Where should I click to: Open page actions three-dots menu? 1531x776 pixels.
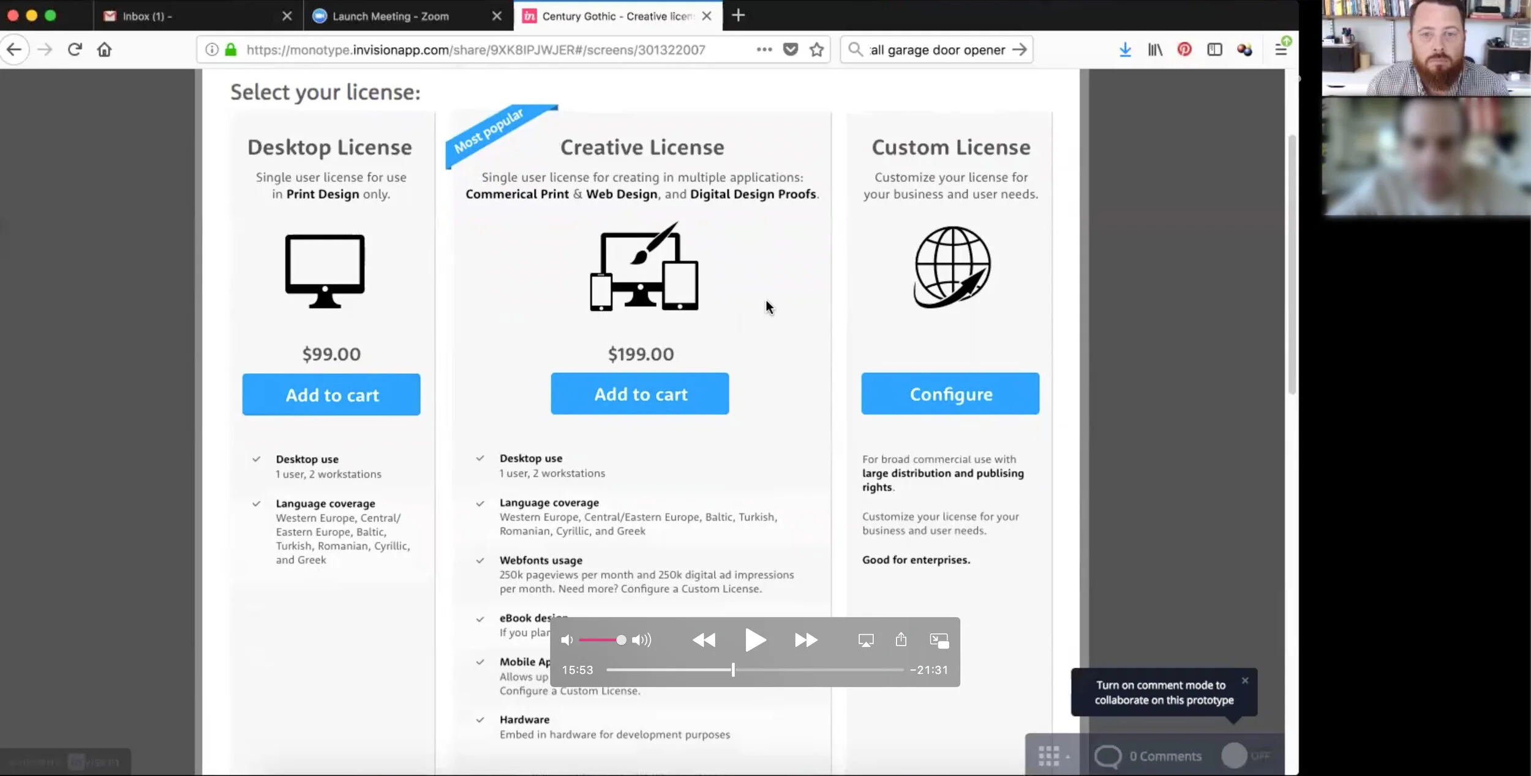(764, 50)
